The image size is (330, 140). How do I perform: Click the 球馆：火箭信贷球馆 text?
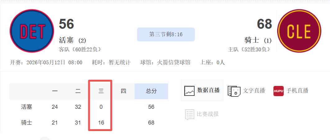pyautogui.click(x=165, y=62)
